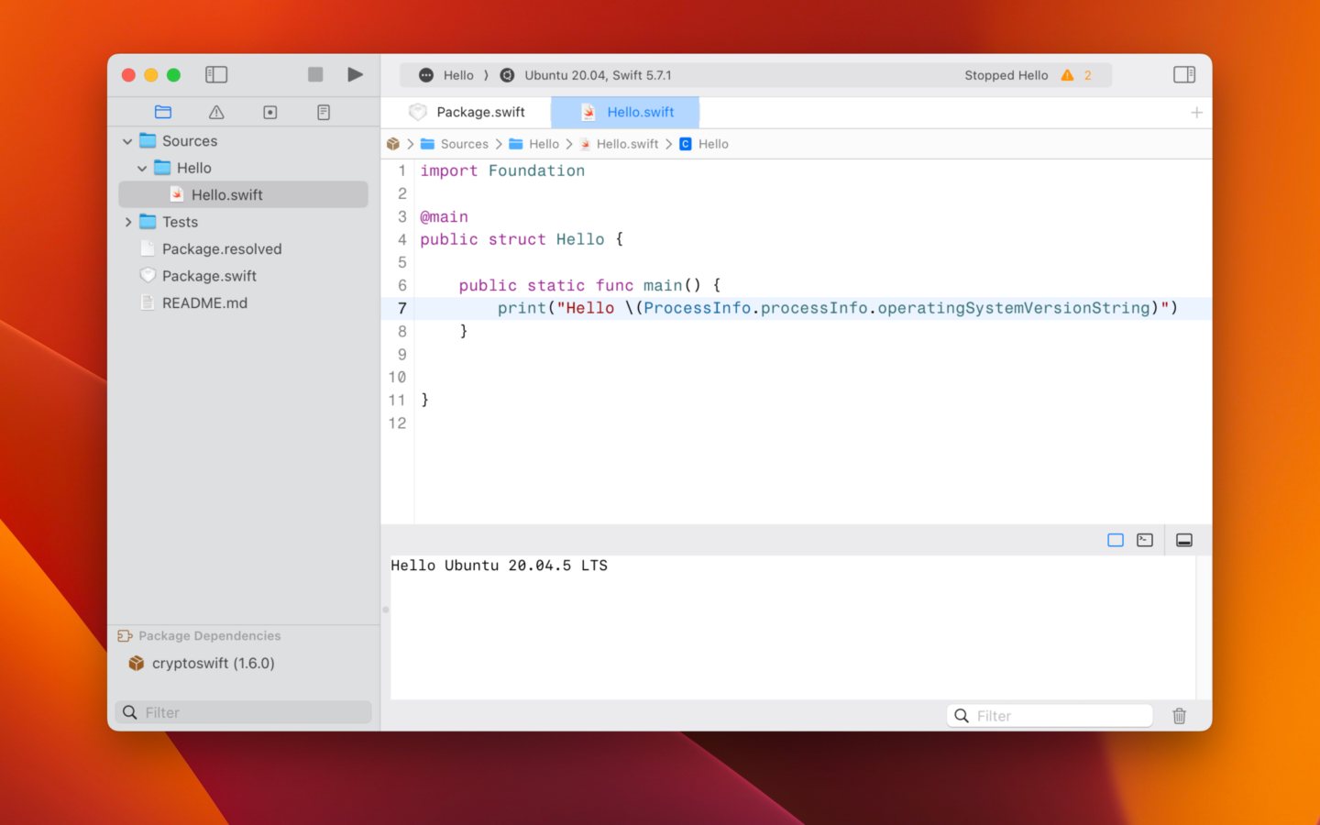
Task: Click Sources in the jump bar breadcrumb
Action: coord(463,144)
